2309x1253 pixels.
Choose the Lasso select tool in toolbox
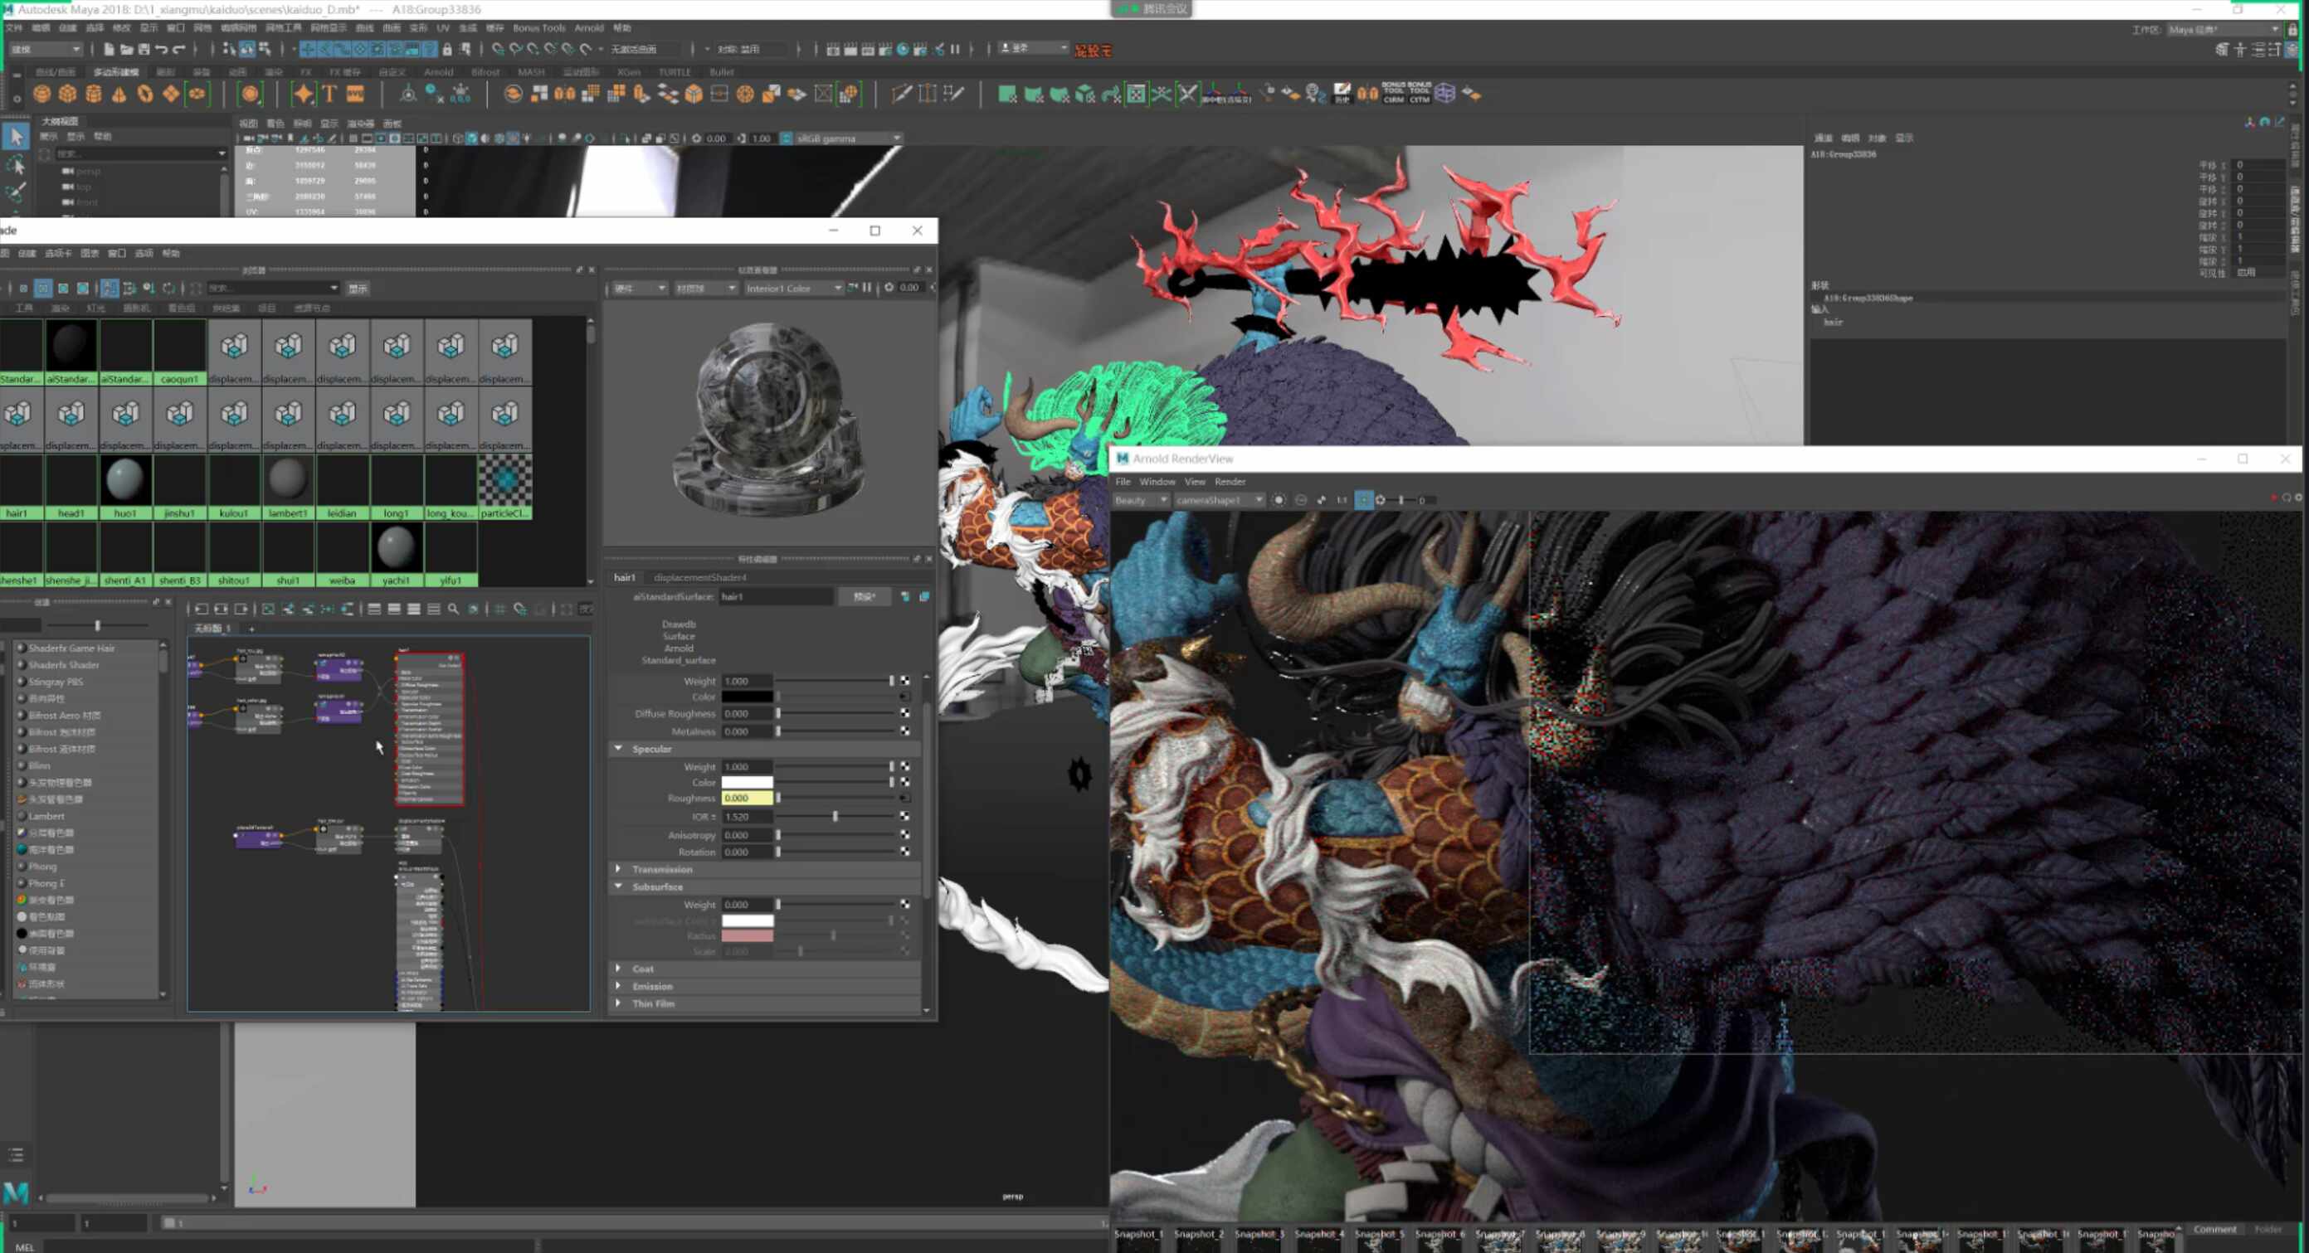coord(16,166)
